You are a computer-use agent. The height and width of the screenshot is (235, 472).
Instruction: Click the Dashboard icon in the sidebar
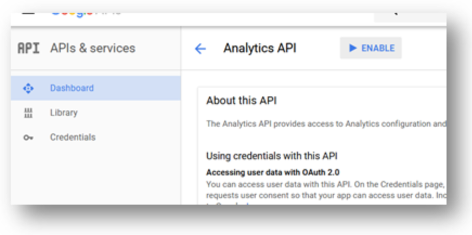click(x=28, y=88)
